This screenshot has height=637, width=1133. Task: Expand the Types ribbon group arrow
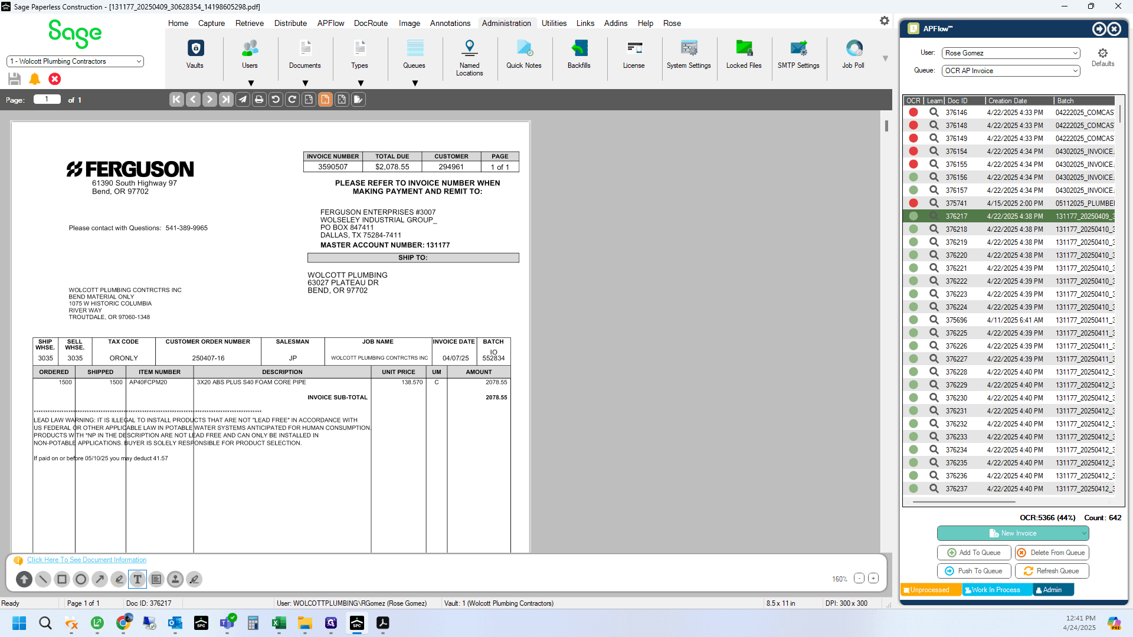361,83
